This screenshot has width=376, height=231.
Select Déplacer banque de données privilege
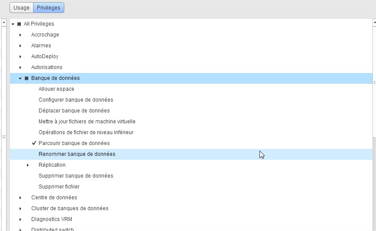[74, 110]
